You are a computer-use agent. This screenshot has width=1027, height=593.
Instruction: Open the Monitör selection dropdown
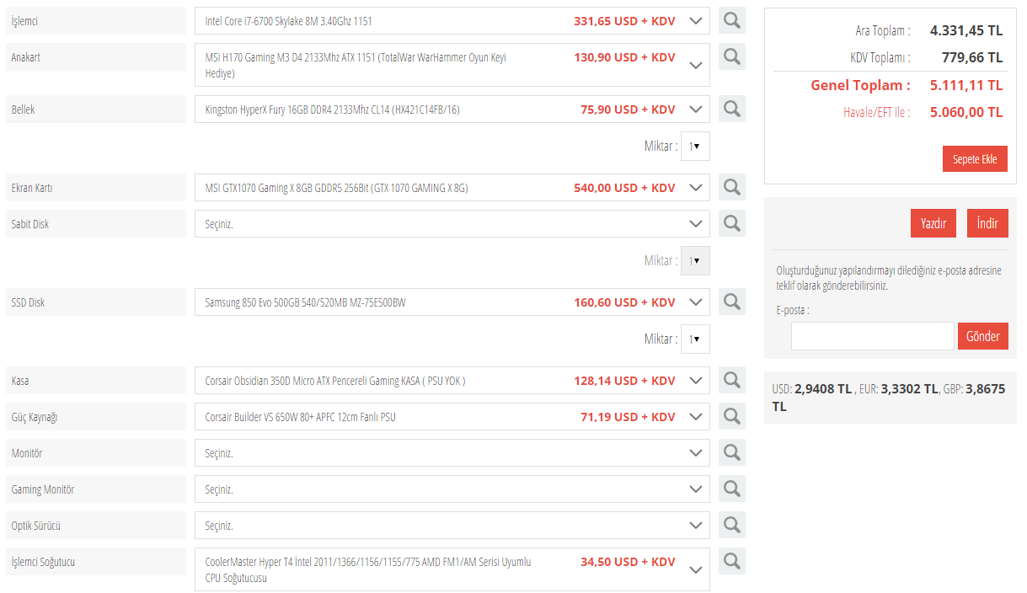click(x=452, y=453)
